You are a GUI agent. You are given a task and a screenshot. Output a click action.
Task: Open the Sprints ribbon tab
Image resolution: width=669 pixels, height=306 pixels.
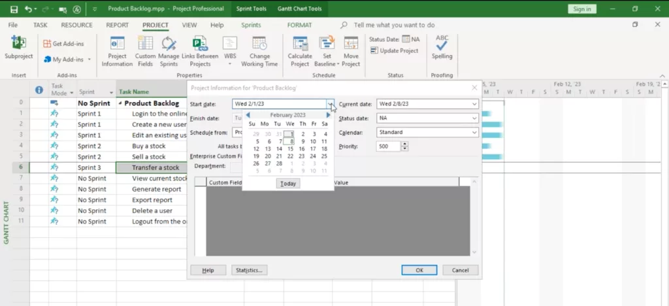coord(251,25)
